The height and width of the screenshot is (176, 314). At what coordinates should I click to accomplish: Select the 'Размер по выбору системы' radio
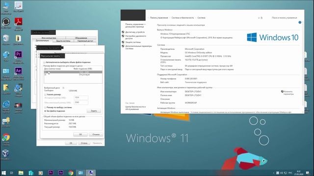pyautogui.click(x=45, y=108)
